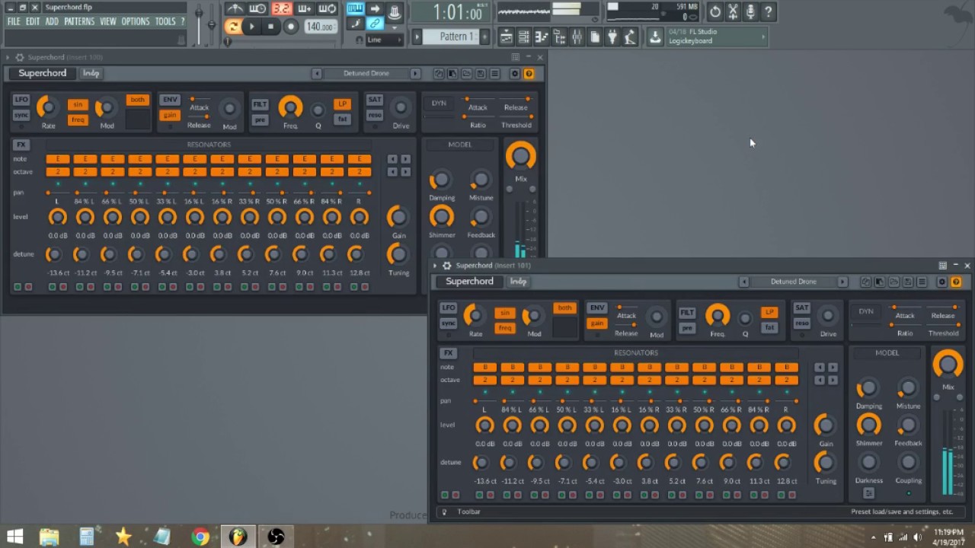Click the plugin gear icon beside Insert 101 title
The image size is (975, 548).
tap(446, 266)
